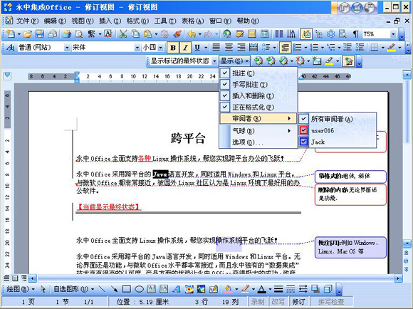Toggle reviewer Jack checkbox

click(338, 142)
